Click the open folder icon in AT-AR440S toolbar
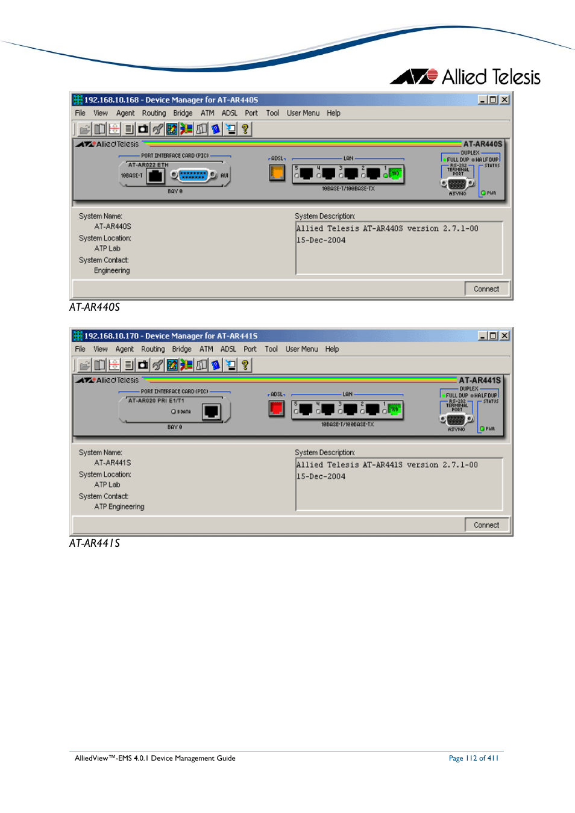This screenshot has height=813, width=575. 85,129
